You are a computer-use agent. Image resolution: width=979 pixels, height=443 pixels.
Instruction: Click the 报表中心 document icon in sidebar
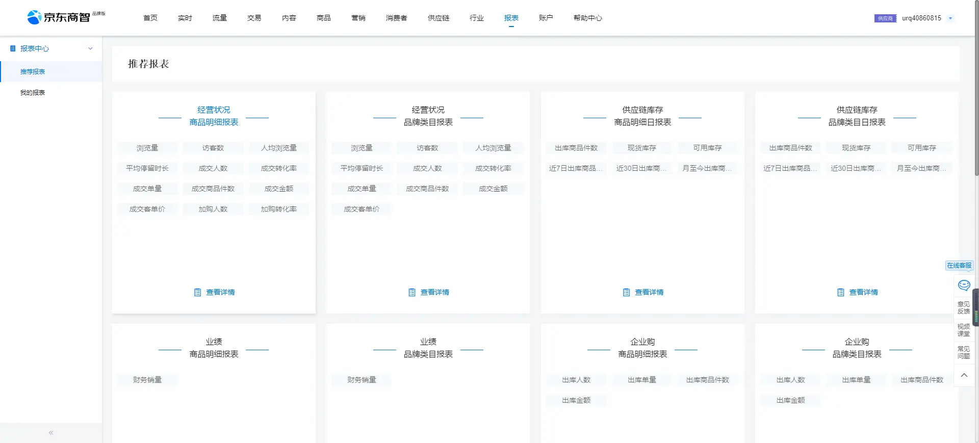[x=13, y=48]
